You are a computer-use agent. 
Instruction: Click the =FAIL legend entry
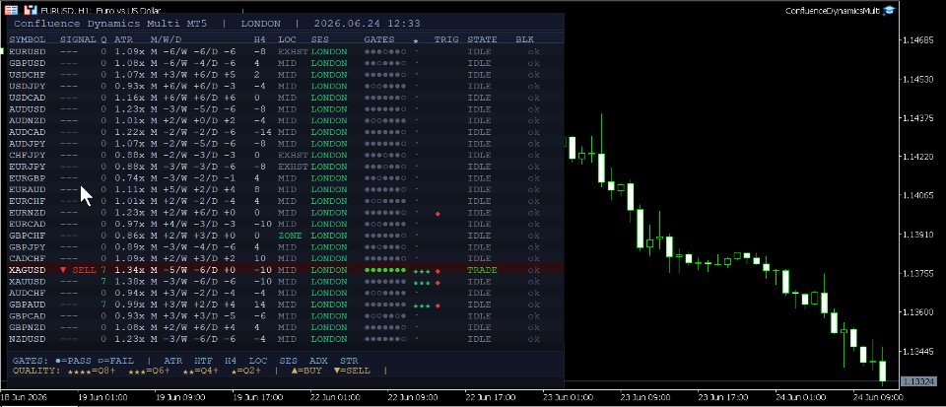tap(115, 361)
